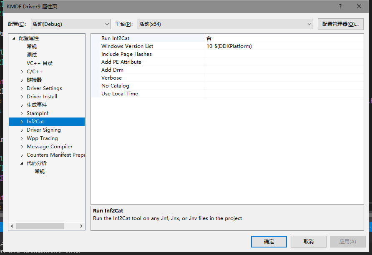Expand the Wpp Tracing node arrow
Image resolution: width=372 pixels, height=255 pixels.
point(22,138)
